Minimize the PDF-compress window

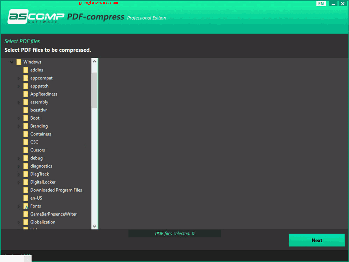click(x=333, y=3)
